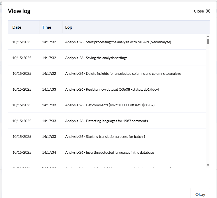Click the scrollbar down arrow

[208, 165]
